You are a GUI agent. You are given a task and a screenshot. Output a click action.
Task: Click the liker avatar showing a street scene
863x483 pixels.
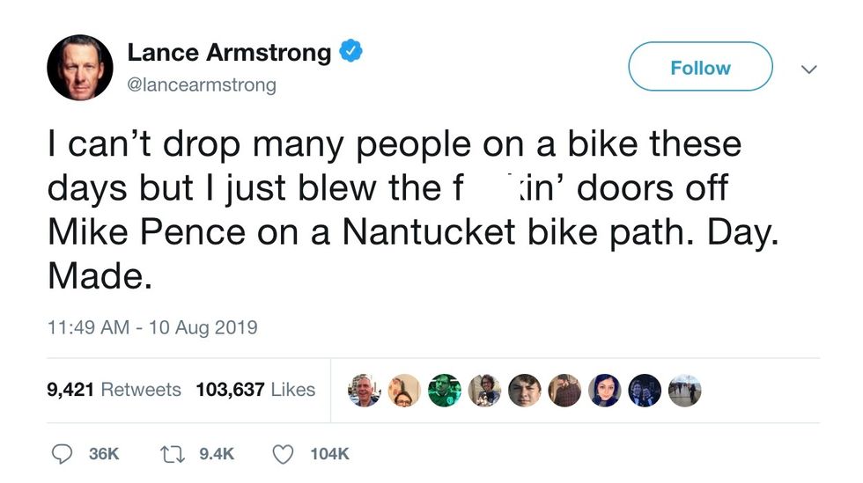(685, 390)
